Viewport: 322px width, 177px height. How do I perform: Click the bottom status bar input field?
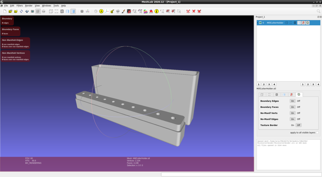coord(241,174)
